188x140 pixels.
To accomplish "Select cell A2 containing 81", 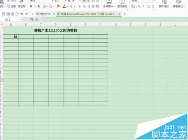I will click(x=11, y=37).
